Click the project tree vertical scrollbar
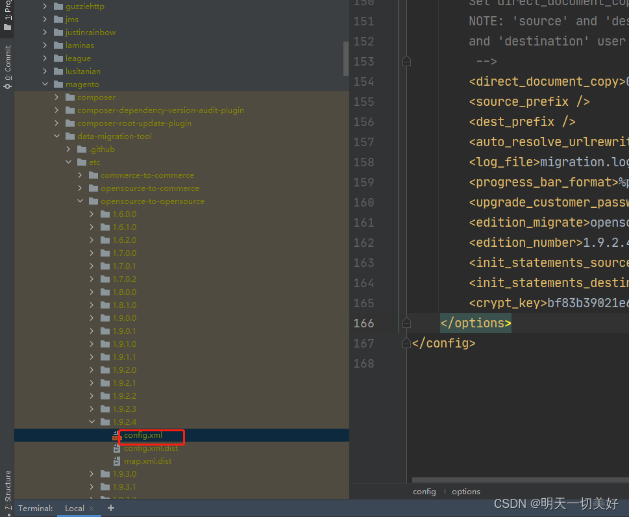This screenshot has height=517, width=629. tap(346, 58)
